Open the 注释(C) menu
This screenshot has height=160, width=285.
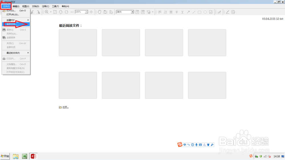(45, 6)
